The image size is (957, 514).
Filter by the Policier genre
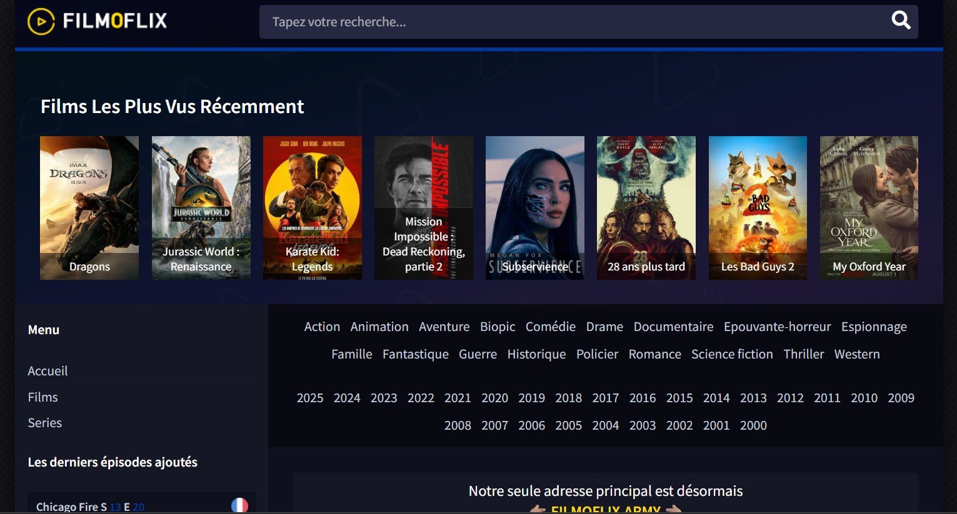[x=597, y=354]
